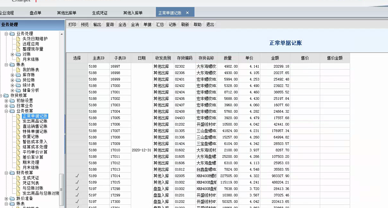Click the document icon beside 发出商品记账

[x=18, y=121]
